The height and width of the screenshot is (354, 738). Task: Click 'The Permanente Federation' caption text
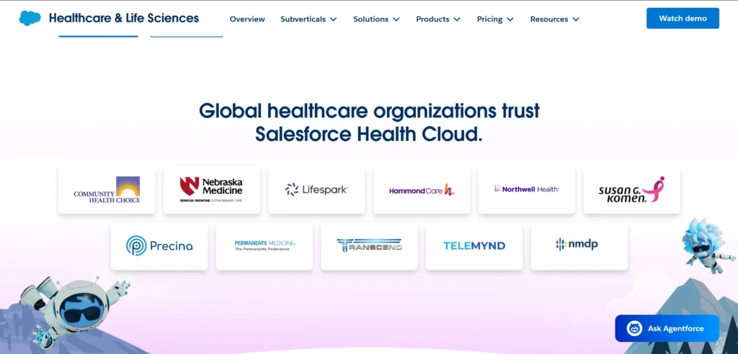tap(262, 249)
